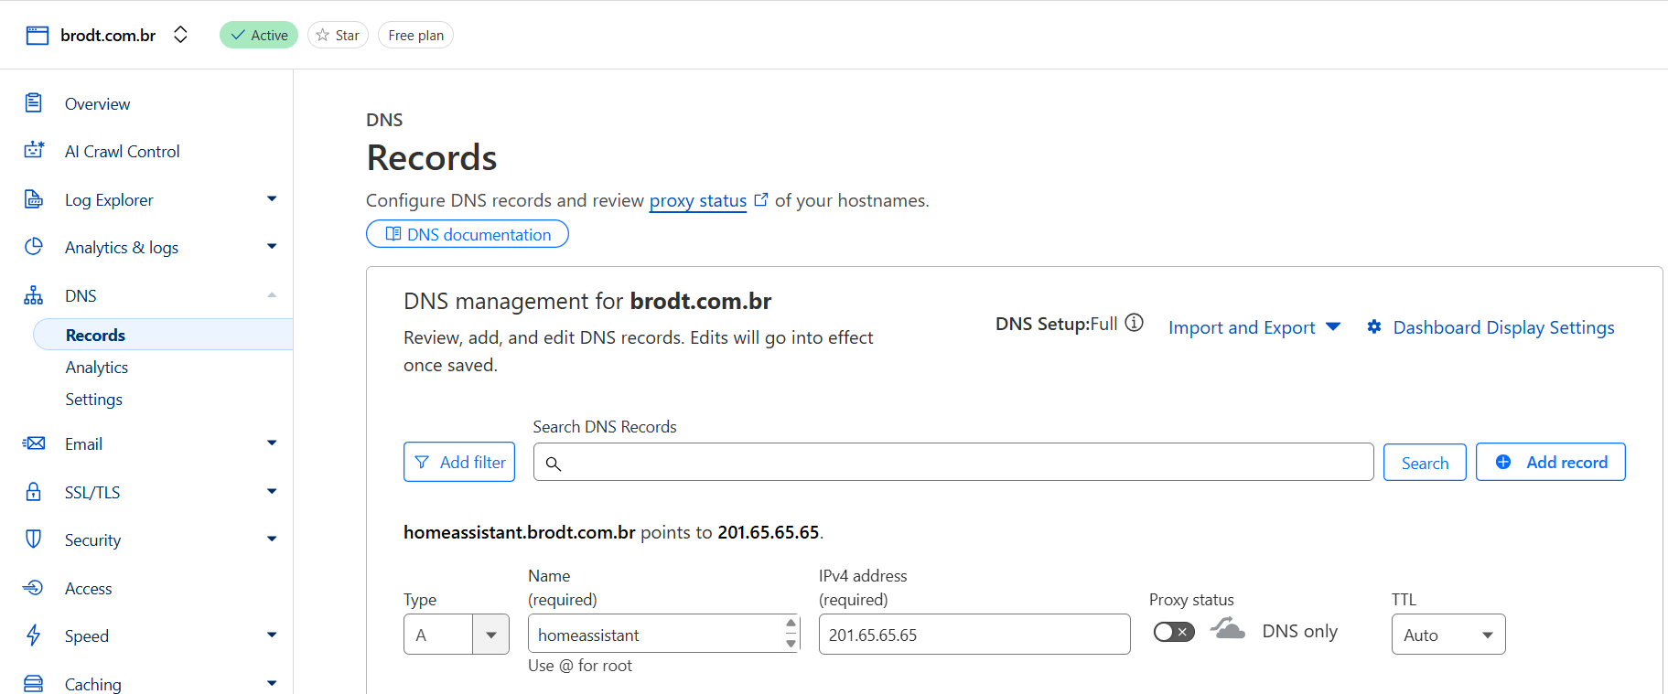Click the cloud icon beside Proxy status
1668x694 pixels.
(1226, 628)
